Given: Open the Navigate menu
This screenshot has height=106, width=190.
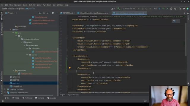Looking at the screenshot, I should tap(18, 5).
